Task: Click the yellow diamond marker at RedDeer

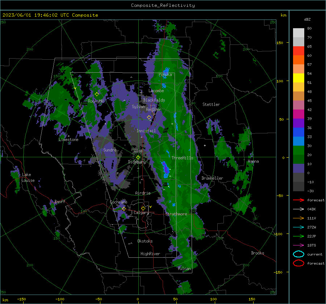Action: [x=149, y=117]
